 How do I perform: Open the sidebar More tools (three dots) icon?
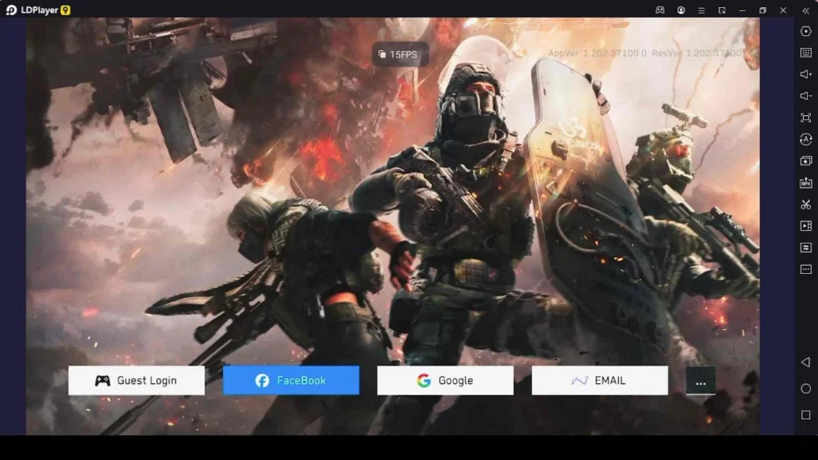tap(805, 270)
